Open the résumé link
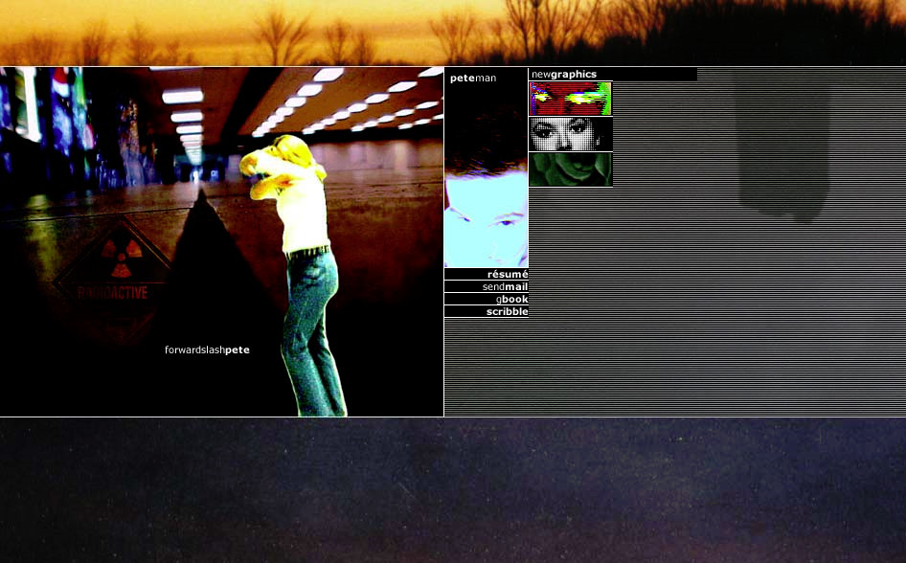Viewport: 906px width, 563px height. pos(507,275)
